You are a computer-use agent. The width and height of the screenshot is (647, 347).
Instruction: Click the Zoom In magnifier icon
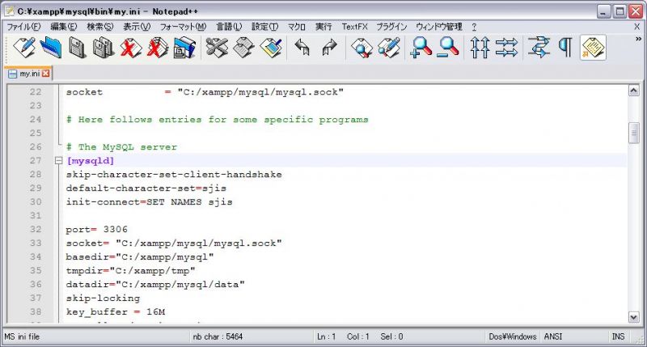point(421,49)
